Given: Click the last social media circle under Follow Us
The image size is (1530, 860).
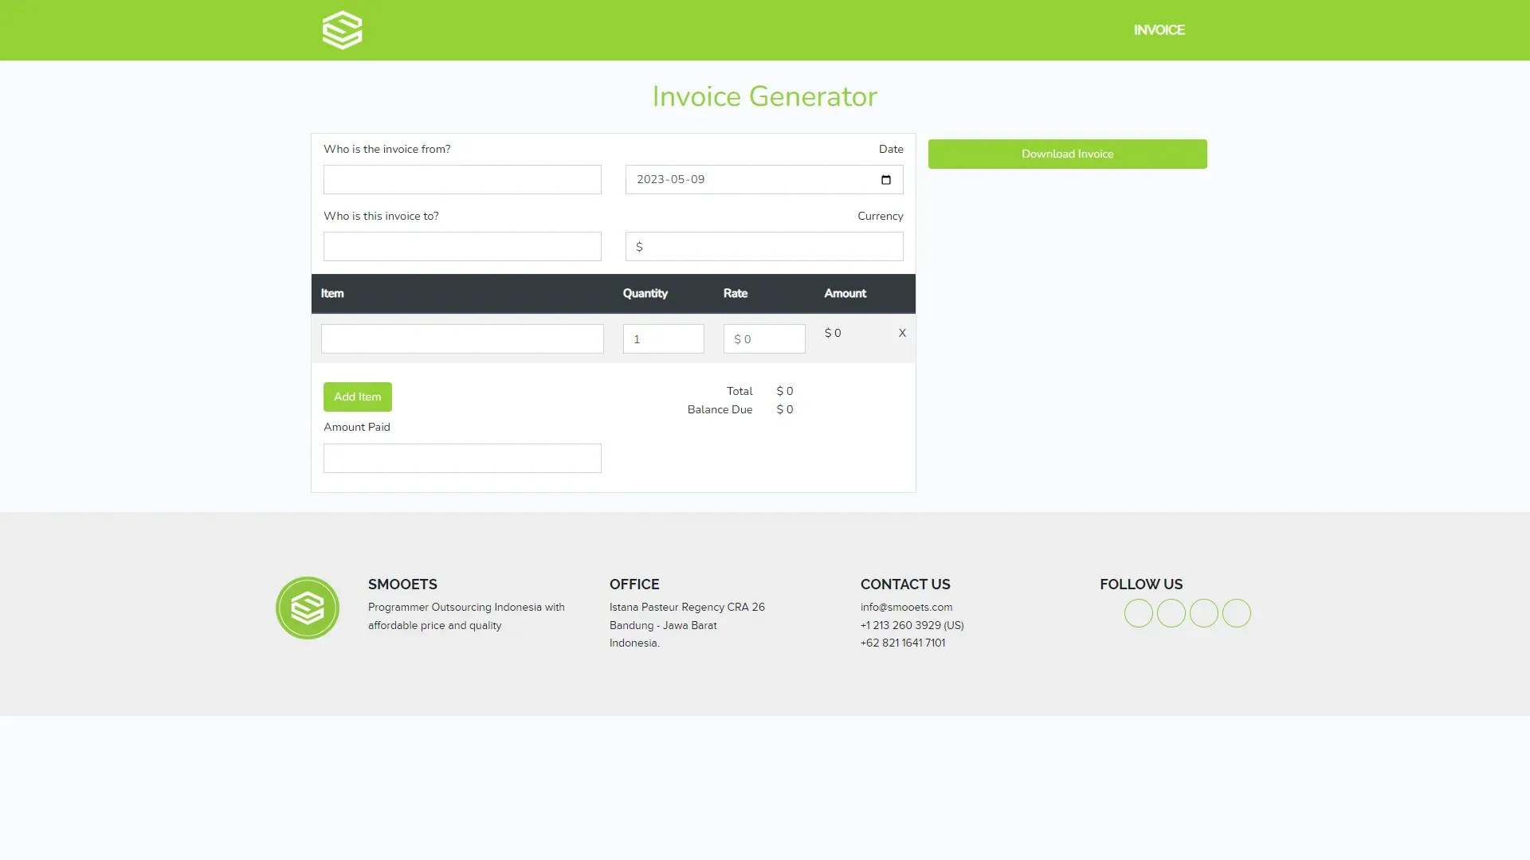Looking at the screenshot, I should pos(1236,613).
